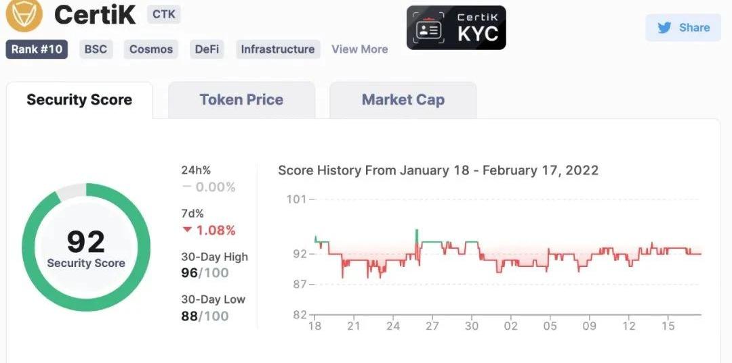Select the BSC tag
The image size is (732, 363).
coord(96,49)
